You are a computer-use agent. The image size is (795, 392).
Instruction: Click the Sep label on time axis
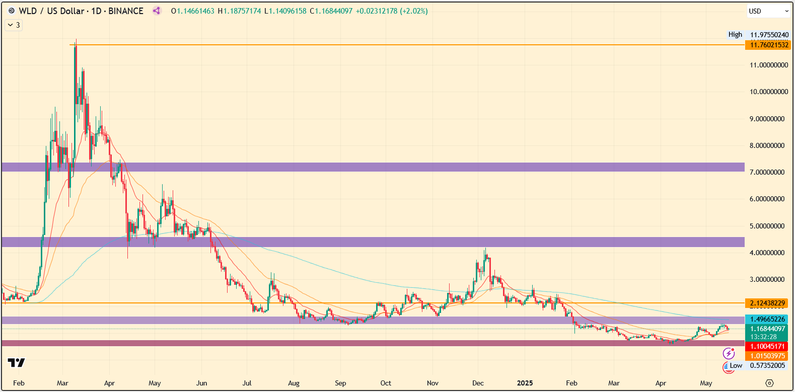340,383
